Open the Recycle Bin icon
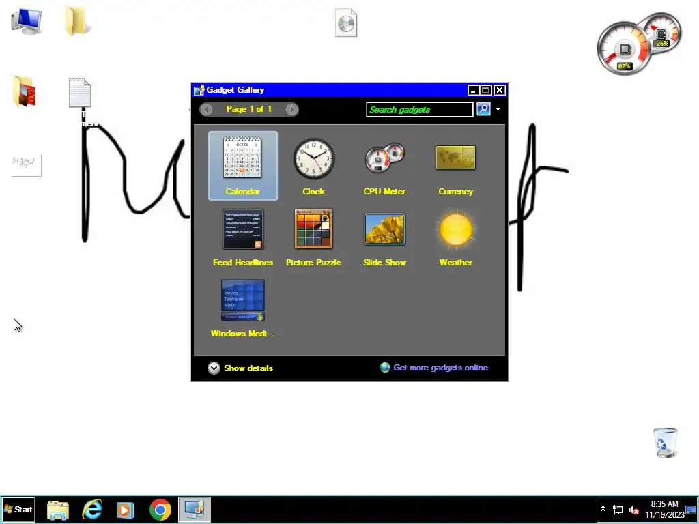Image resolution: width=699 pixels, height=524 pixels. coord(665,442)
